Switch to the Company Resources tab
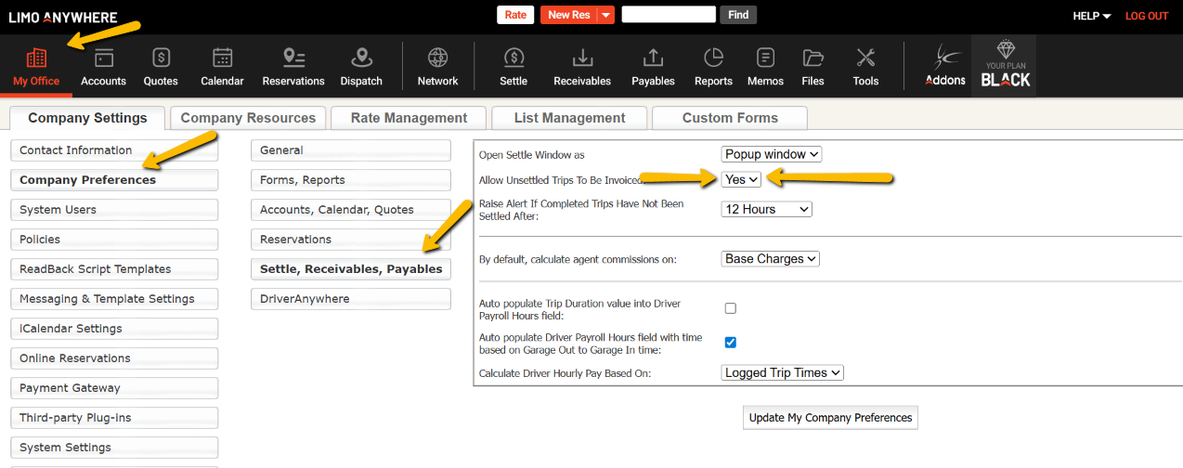This screenshot has width=1183, height=468. click(x=248, y=118)
